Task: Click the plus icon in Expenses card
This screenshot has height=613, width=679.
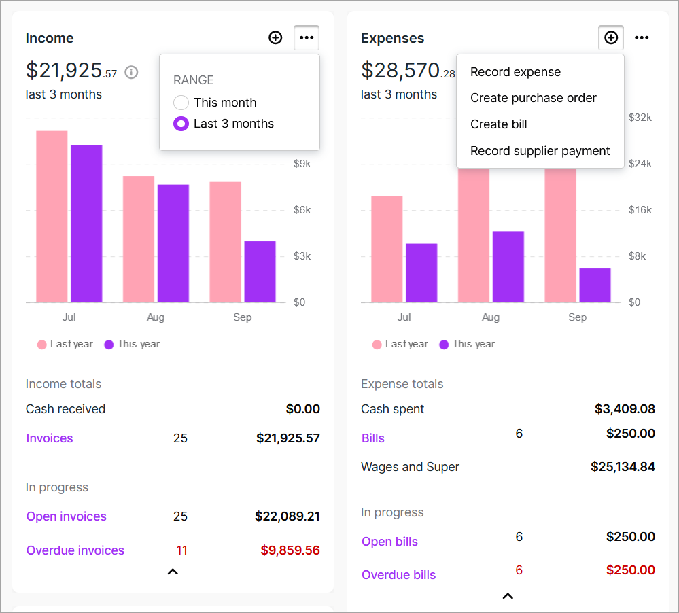Action: (x=611, y=38)
